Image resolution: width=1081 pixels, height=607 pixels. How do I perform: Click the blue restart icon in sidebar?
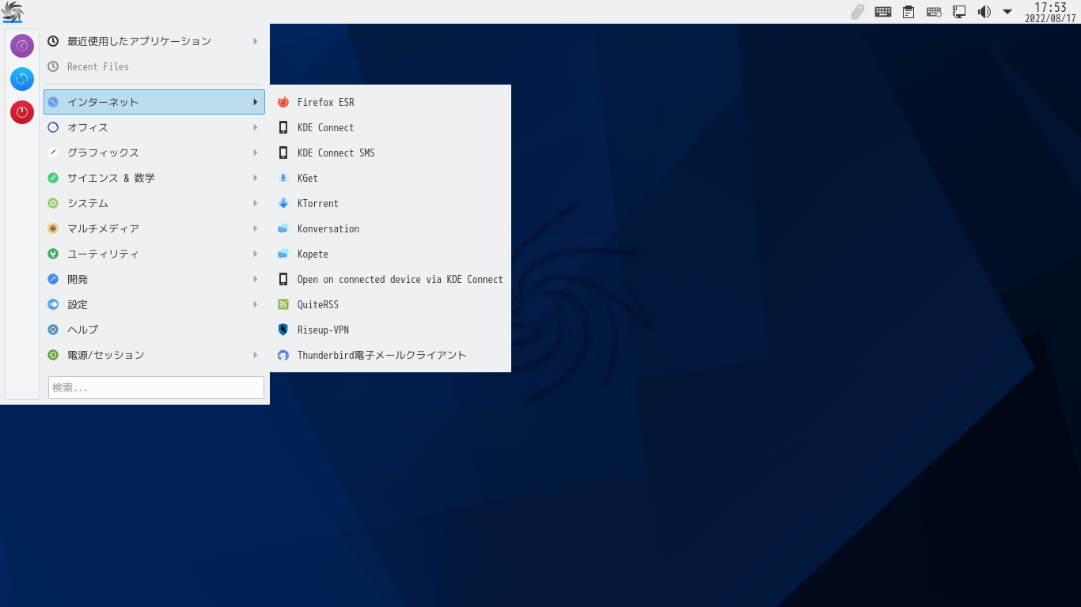coord(22,79)
